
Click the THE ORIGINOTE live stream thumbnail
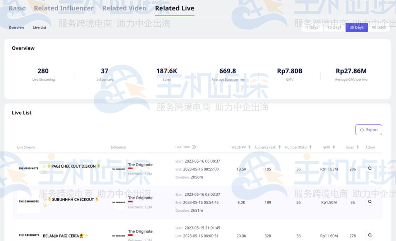(x=29, y=169)
